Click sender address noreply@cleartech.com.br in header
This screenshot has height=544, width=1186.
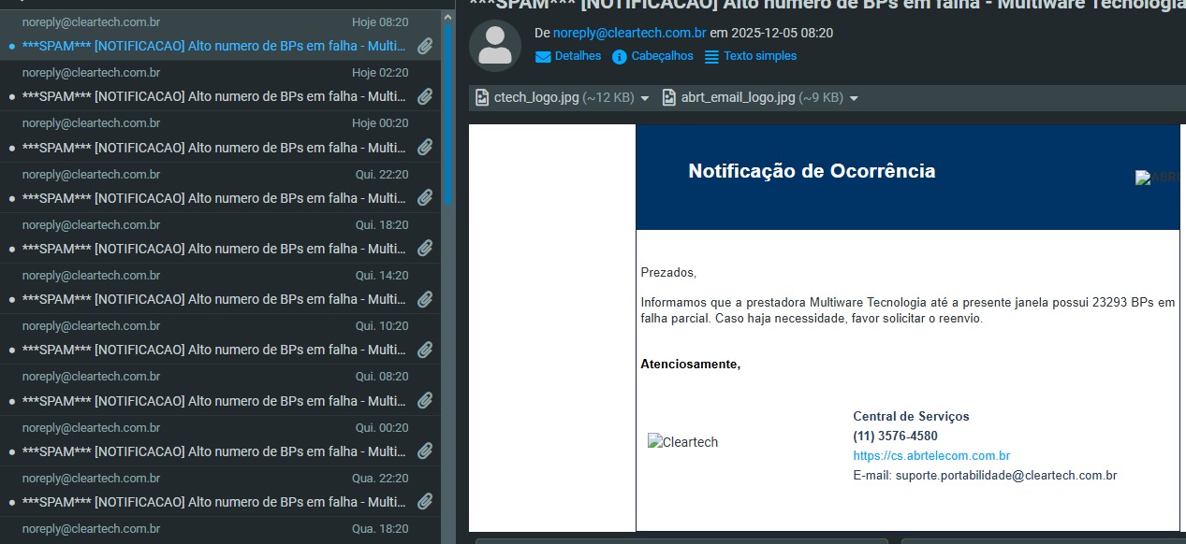click(629, 33)
